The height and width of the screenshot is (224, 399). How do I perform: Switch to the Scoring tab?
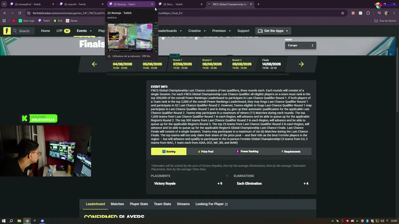(x=169, y=152)
